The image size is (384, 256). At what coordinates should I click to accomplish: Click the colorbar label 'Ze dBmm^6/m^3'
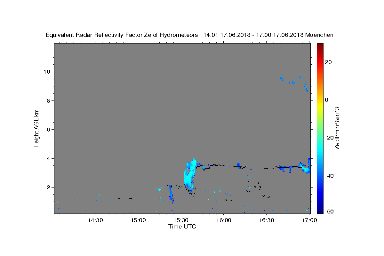[337, 128]
